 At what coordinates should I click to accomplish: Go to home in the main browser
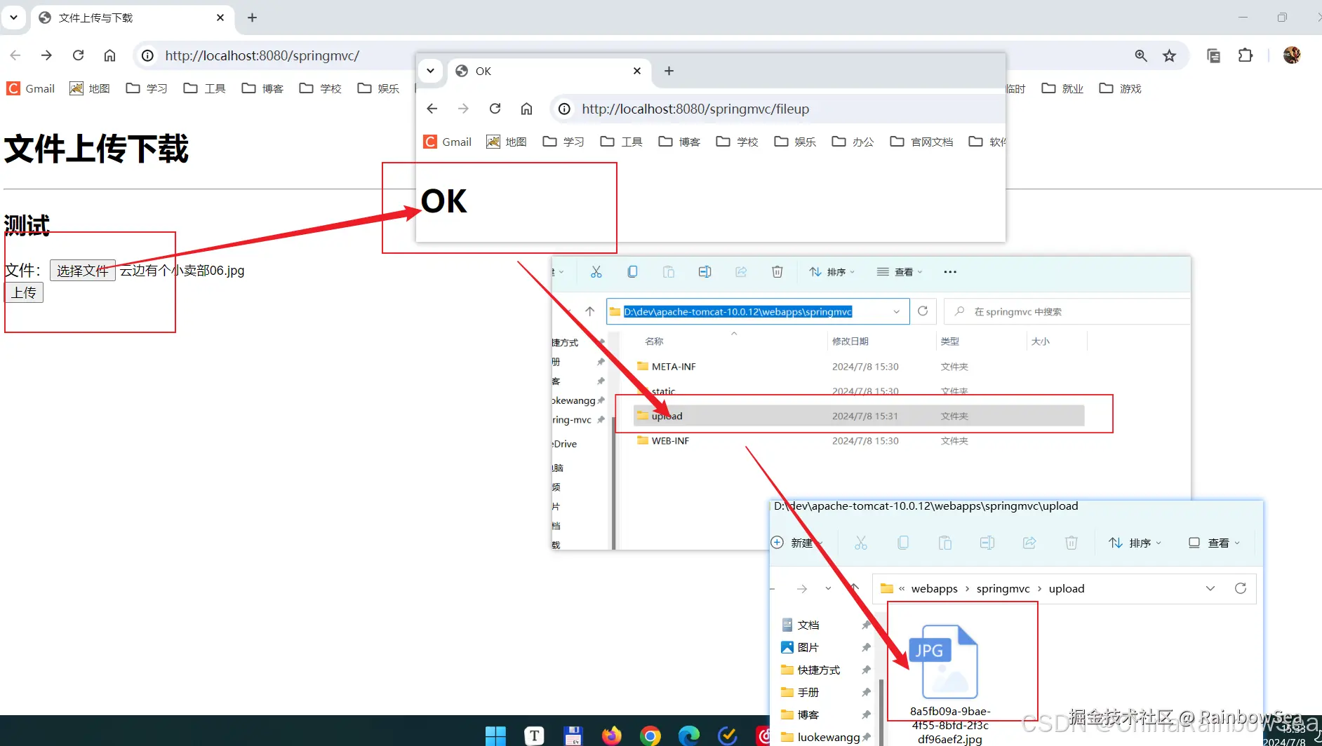(109, 55)
